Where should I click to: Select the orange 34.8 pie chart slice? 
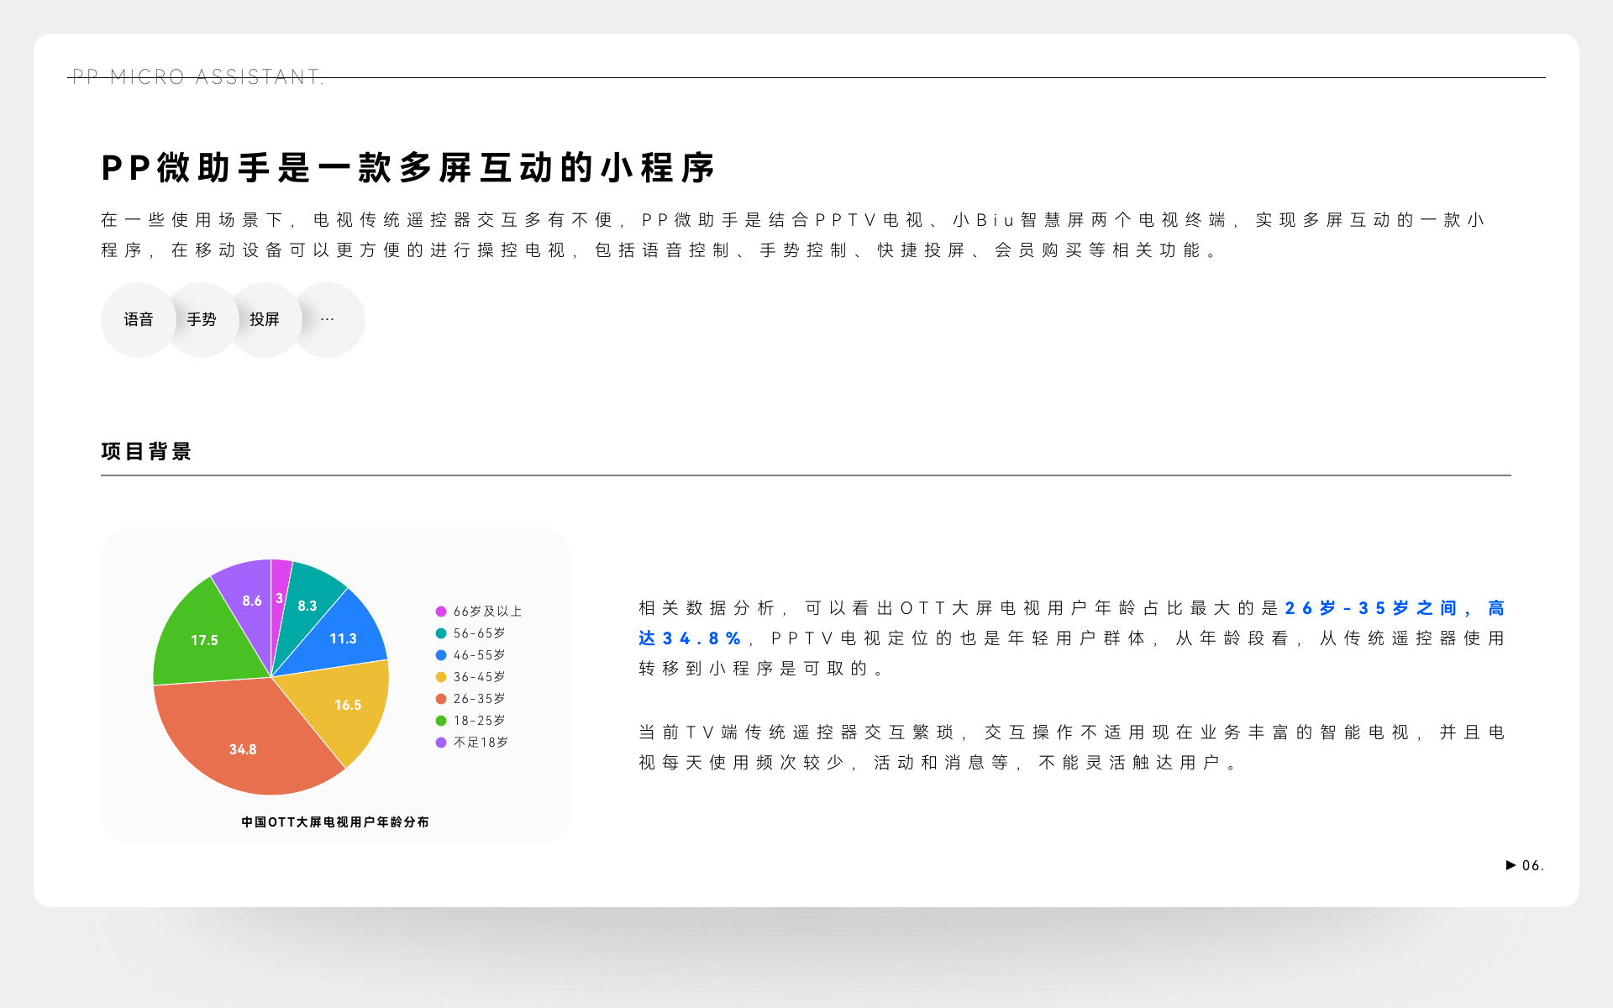[x=244, y=748]
